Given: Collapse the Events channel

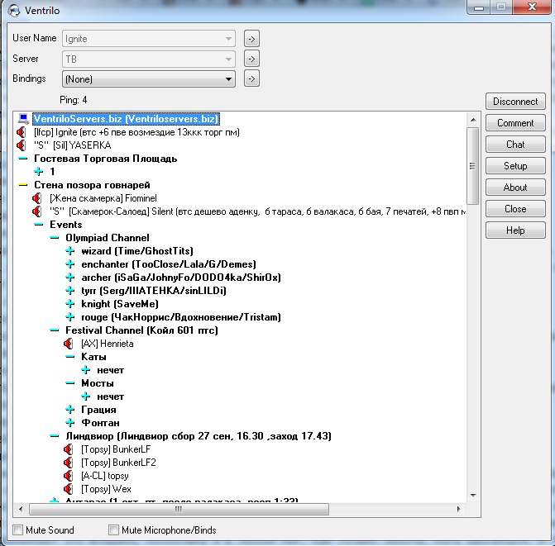Looking at the screenshot, I should click(x=39, y=225).
